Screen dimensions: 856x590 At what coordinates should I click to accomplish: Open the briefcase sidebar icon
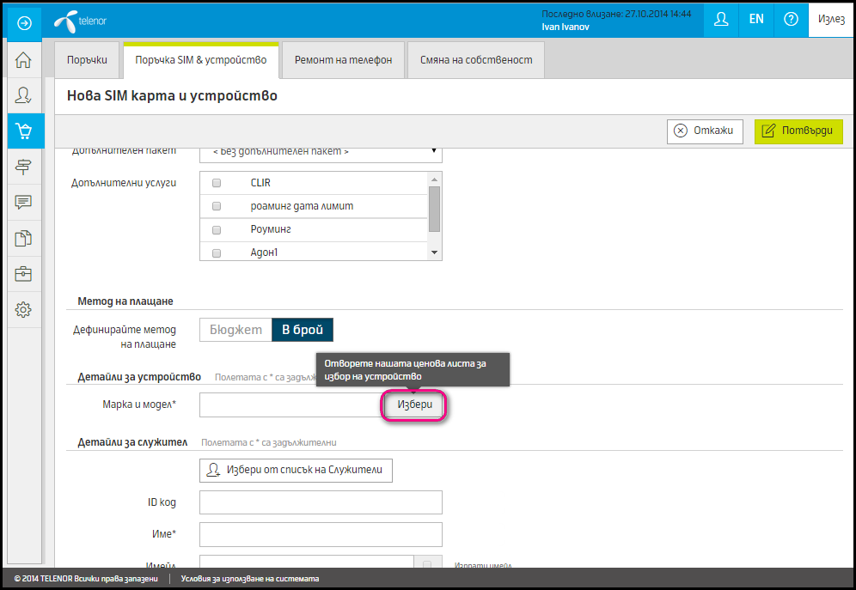pos(23,274)
